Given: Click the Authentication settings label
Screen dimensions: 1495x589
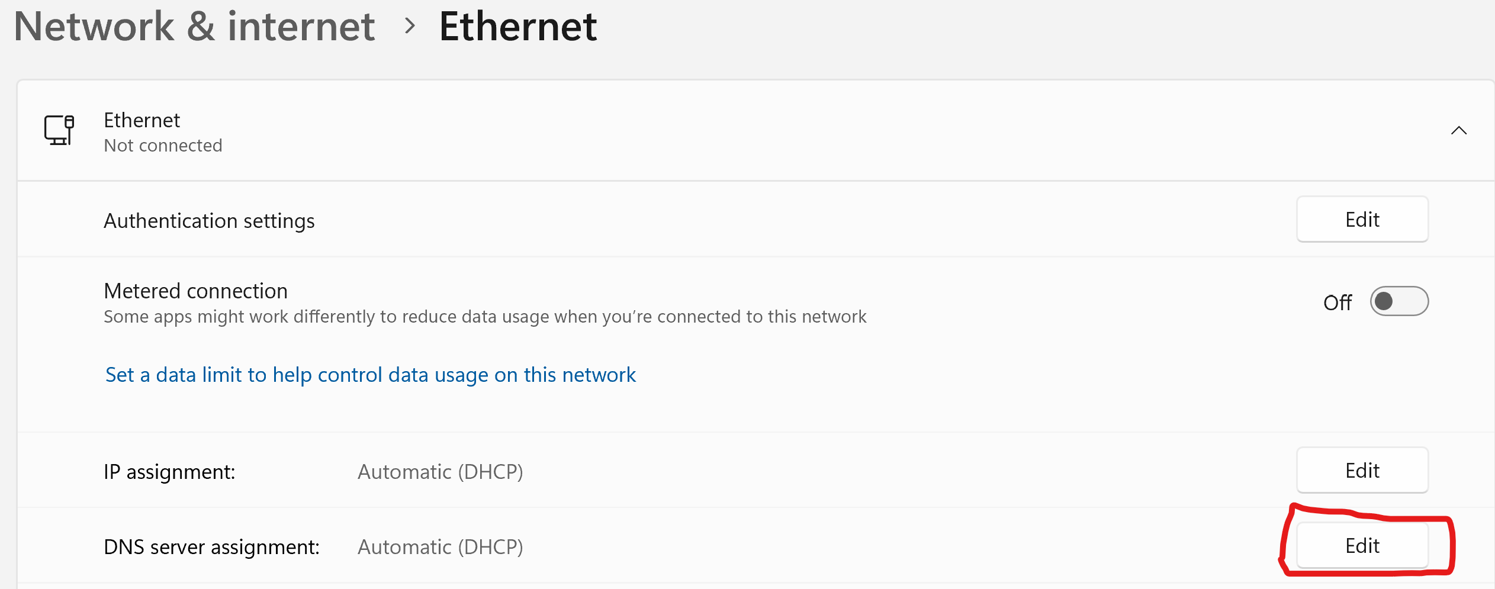Looking at the screenshot, I should (209, 221).
